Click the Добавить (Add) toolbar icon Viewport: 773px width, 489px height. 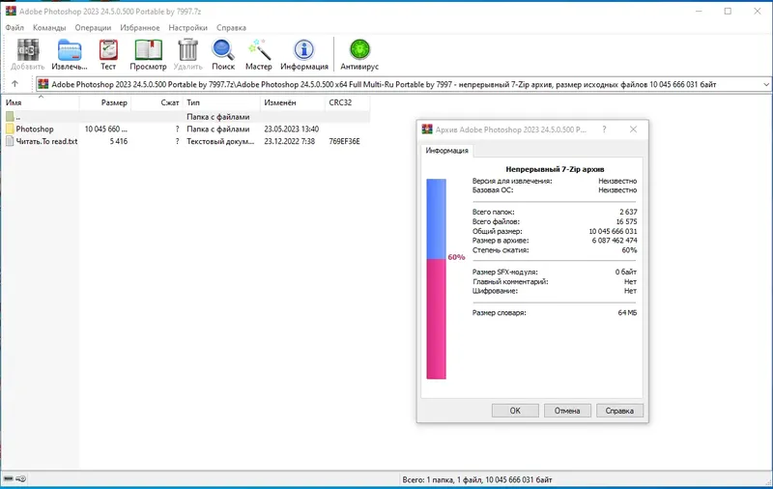click(x=28, y=50)
